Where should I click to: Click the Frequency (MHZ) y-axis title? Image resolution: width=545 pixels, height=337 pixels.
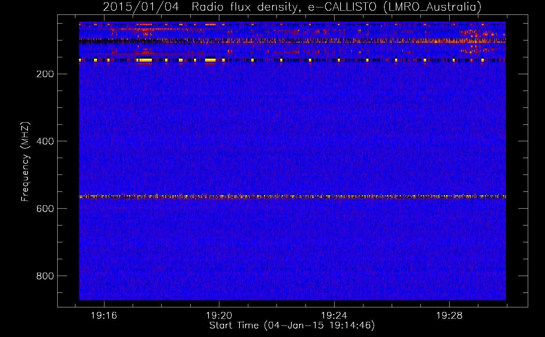click(x=25, y=162)
